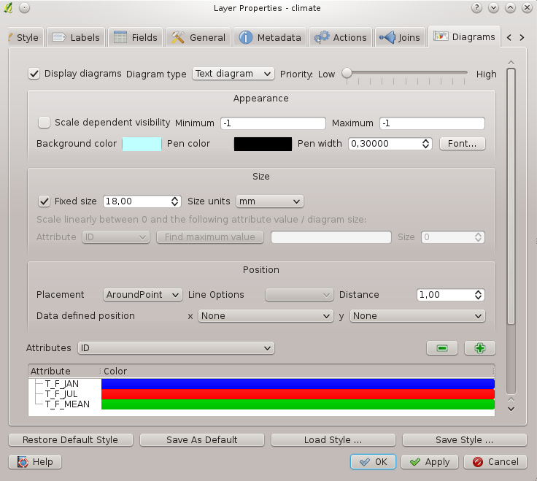Click the QGIS icon in title bar
The image size is (537, 481).
tap(8, 8)
